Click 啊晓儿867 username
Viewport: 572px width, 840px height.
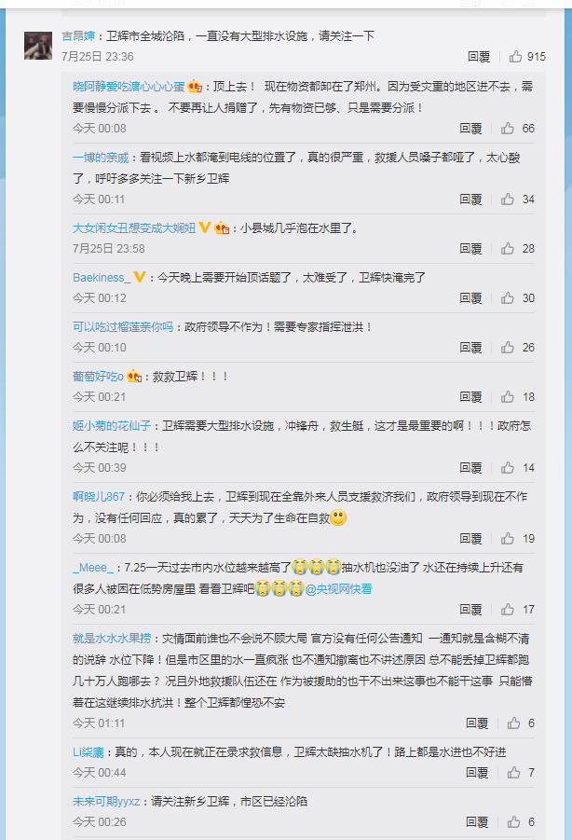click(99, 497)
